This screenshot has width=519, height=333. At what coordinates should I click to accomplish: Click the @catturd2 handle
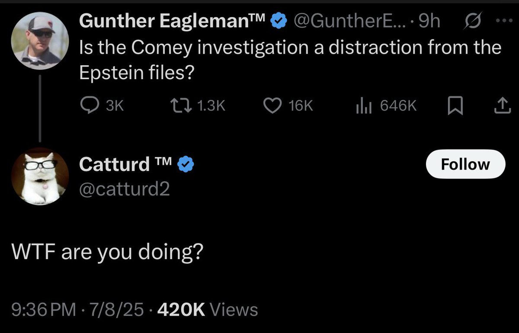(x=125, y=188)
